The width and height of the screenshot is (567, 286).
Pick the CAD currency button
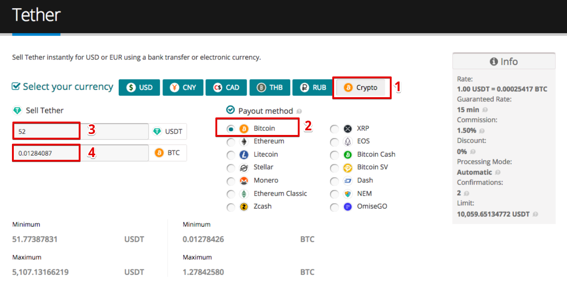(x=226, y=88)
